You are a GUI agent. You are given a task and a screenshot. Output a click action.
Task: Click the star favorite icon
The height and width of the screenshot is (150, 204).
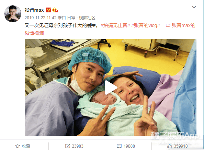coord(18,146)
